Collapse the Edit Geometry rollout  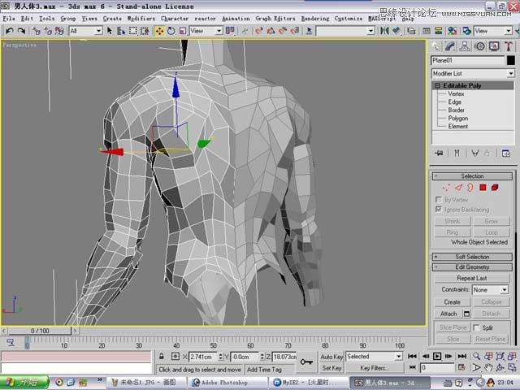tap(471, 267)
